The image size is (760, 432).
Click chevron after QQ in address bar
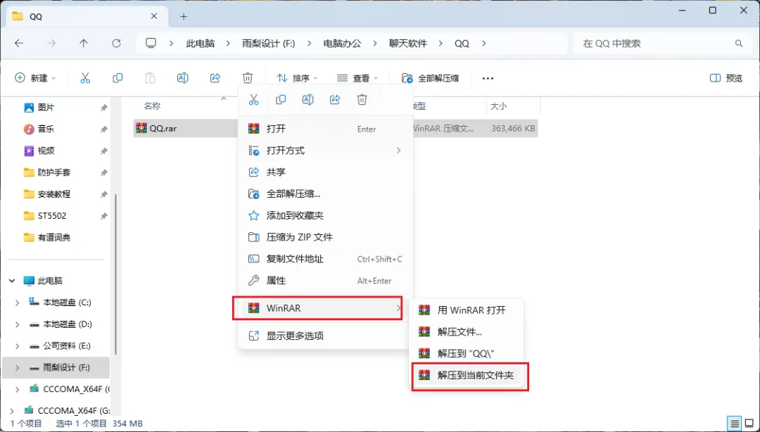[x=483, y=43]
